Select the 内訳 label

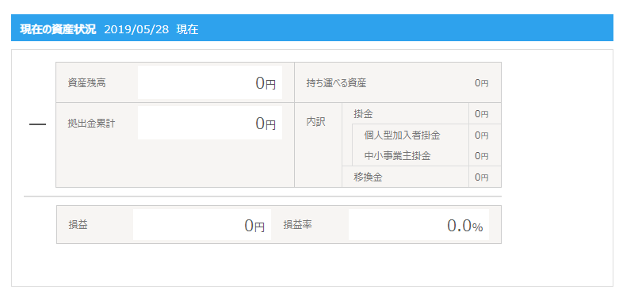pos(315,122)
